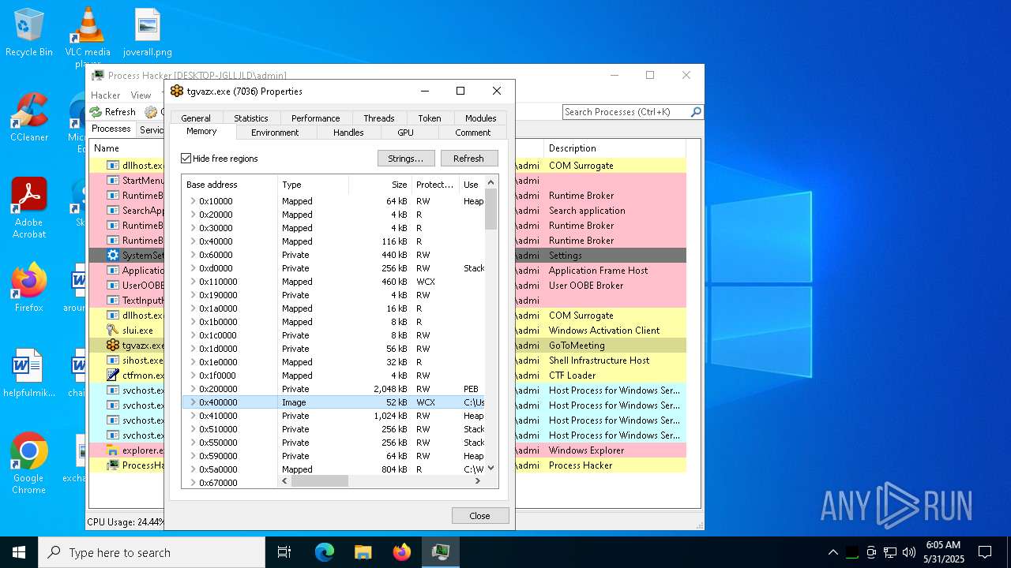
Task: Switch to the Statistics tab
Action: click(x=251, y=118)
